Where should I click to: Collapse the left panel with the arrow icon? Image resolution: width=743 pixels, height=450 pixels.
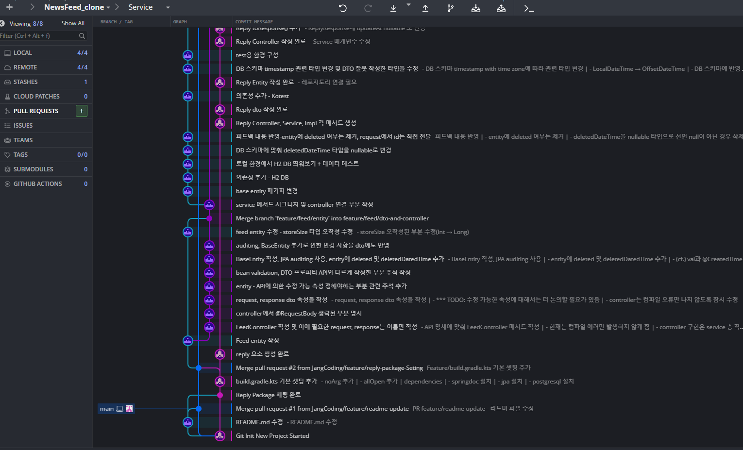pos(2,23)
